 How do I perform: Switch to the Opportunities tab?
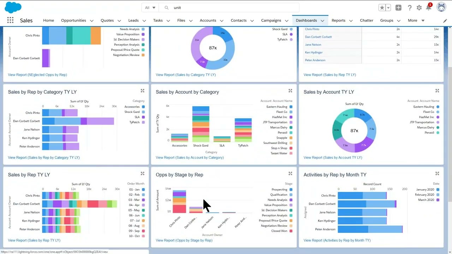tap(73, 20)
